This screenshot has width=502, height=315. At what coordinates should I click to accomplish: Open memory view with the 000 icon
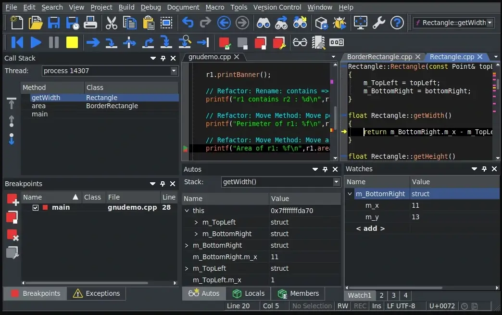[337, 42]
